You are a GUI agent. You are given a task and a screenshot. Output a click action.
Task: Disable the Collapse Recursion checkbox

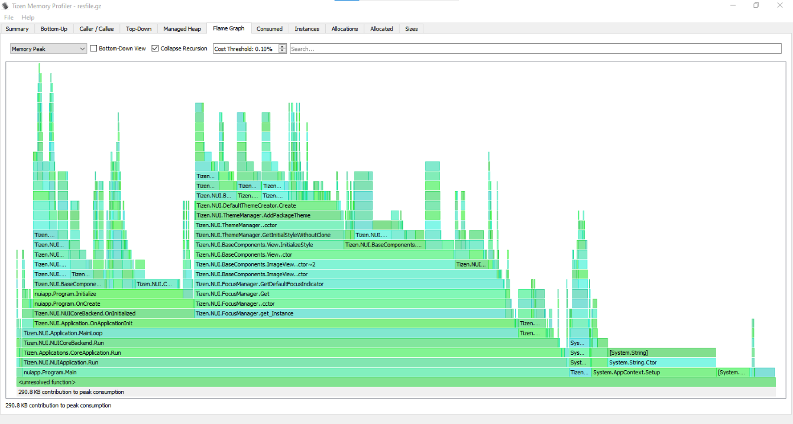(x=154, y=48)
